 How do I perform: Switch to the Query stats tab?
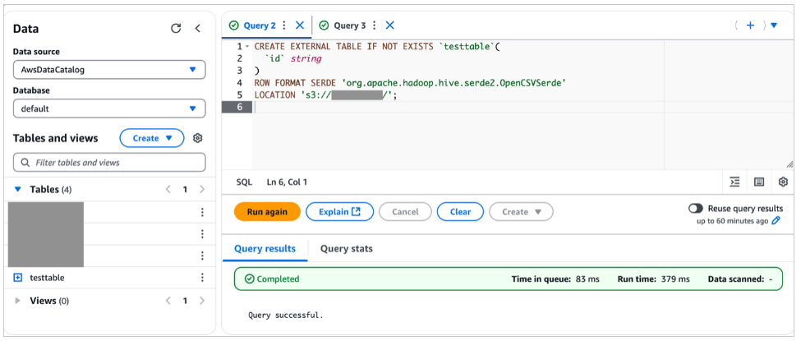click(346, 248)
